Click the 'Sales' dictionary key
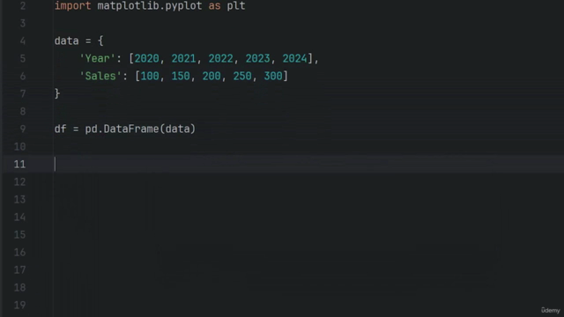Screen dimensions: 564x317 point(100,77)
